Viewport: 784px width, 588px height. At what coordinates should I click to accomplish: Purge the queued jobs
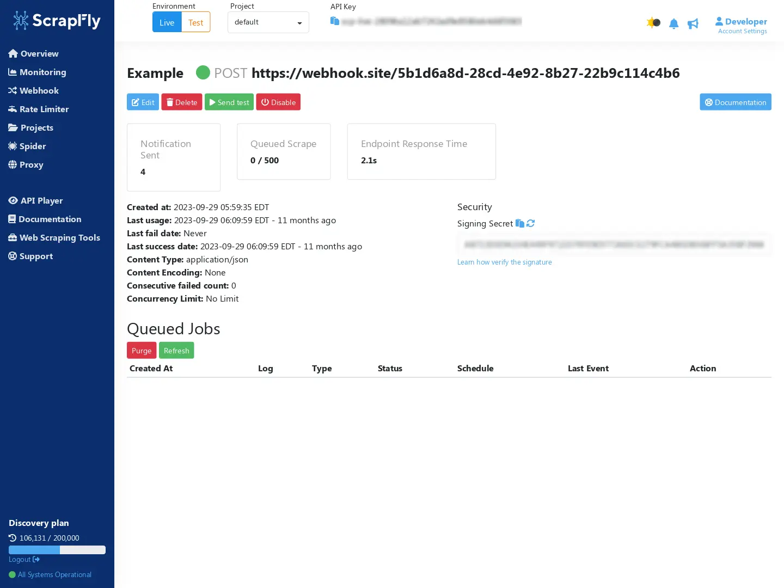[141, 350]
